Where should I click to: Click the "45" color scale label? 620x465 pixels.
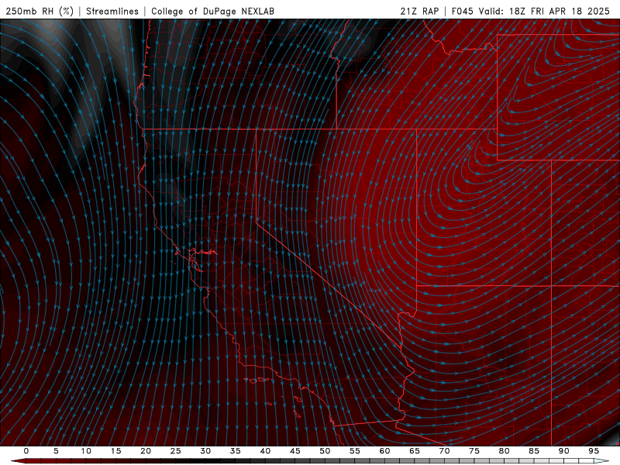(x=294, y=451)
